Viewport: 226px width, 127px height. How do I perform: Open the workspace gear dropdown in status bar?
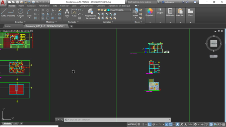tap(198, 125)
